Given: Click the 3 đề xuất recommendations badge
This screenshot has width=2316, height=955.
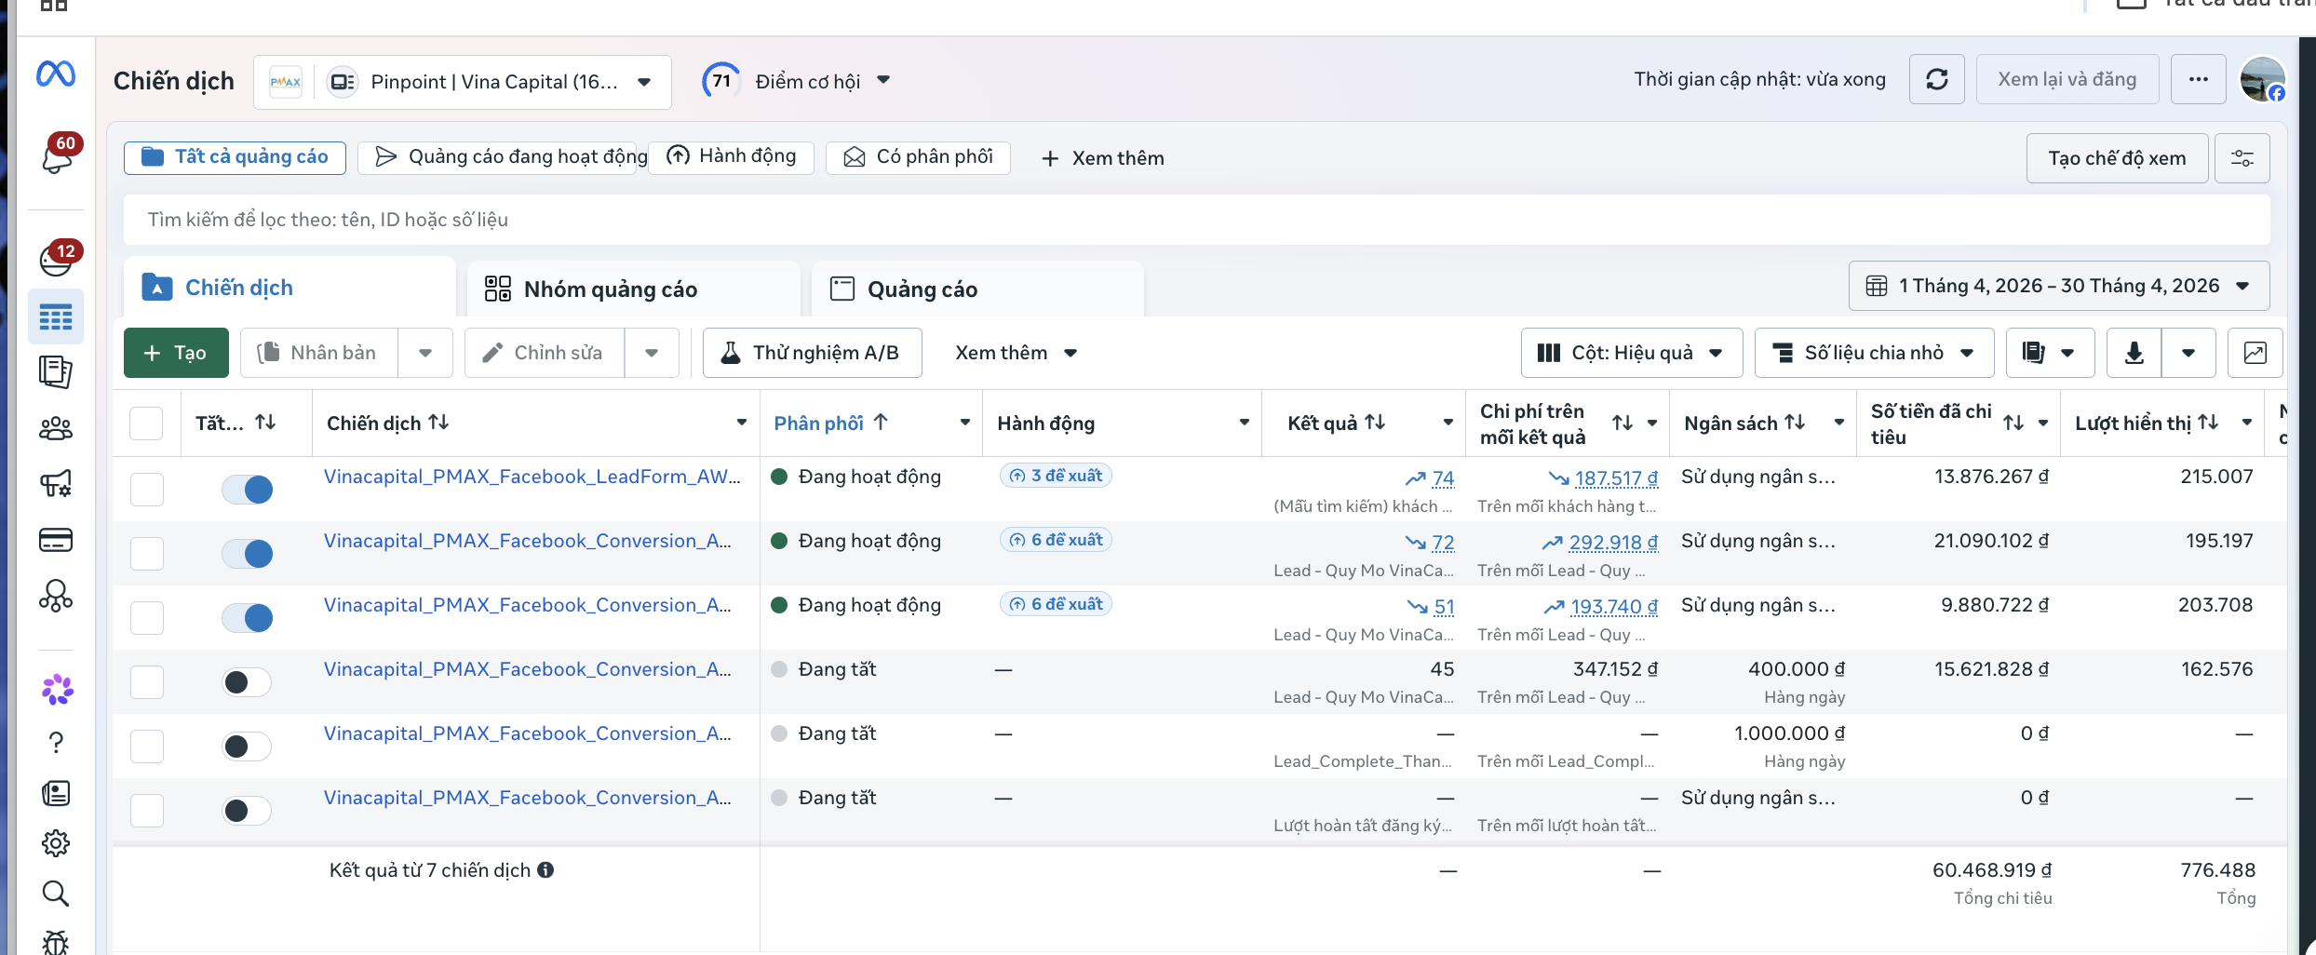Looking at the screenshot, I should [x=1056, y=476].
